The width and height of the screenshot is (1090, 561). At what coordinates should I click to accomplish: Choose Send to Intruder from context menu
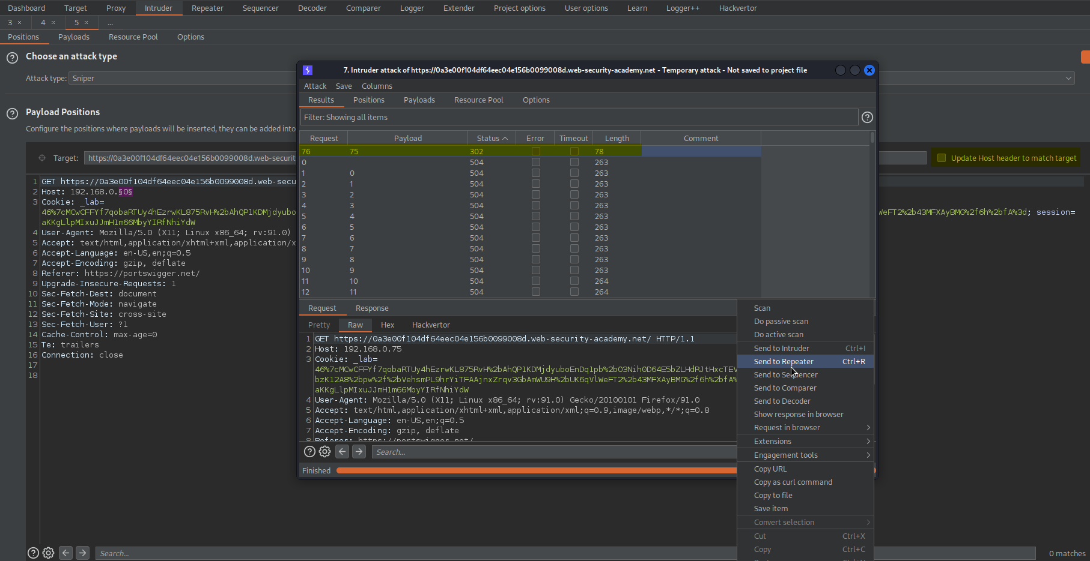click(x=805, y=349)
